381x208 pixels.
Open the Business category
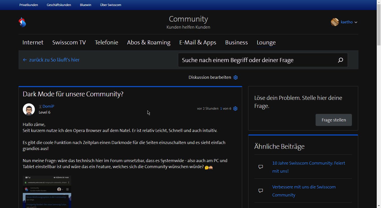pos(236,42)
